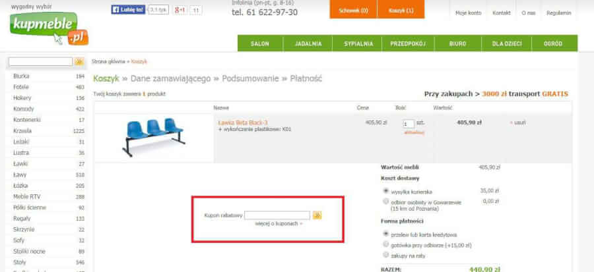Open the OGRÓD menu category
The height and width of the screenshot is (272, 594).
pos(553,43)
